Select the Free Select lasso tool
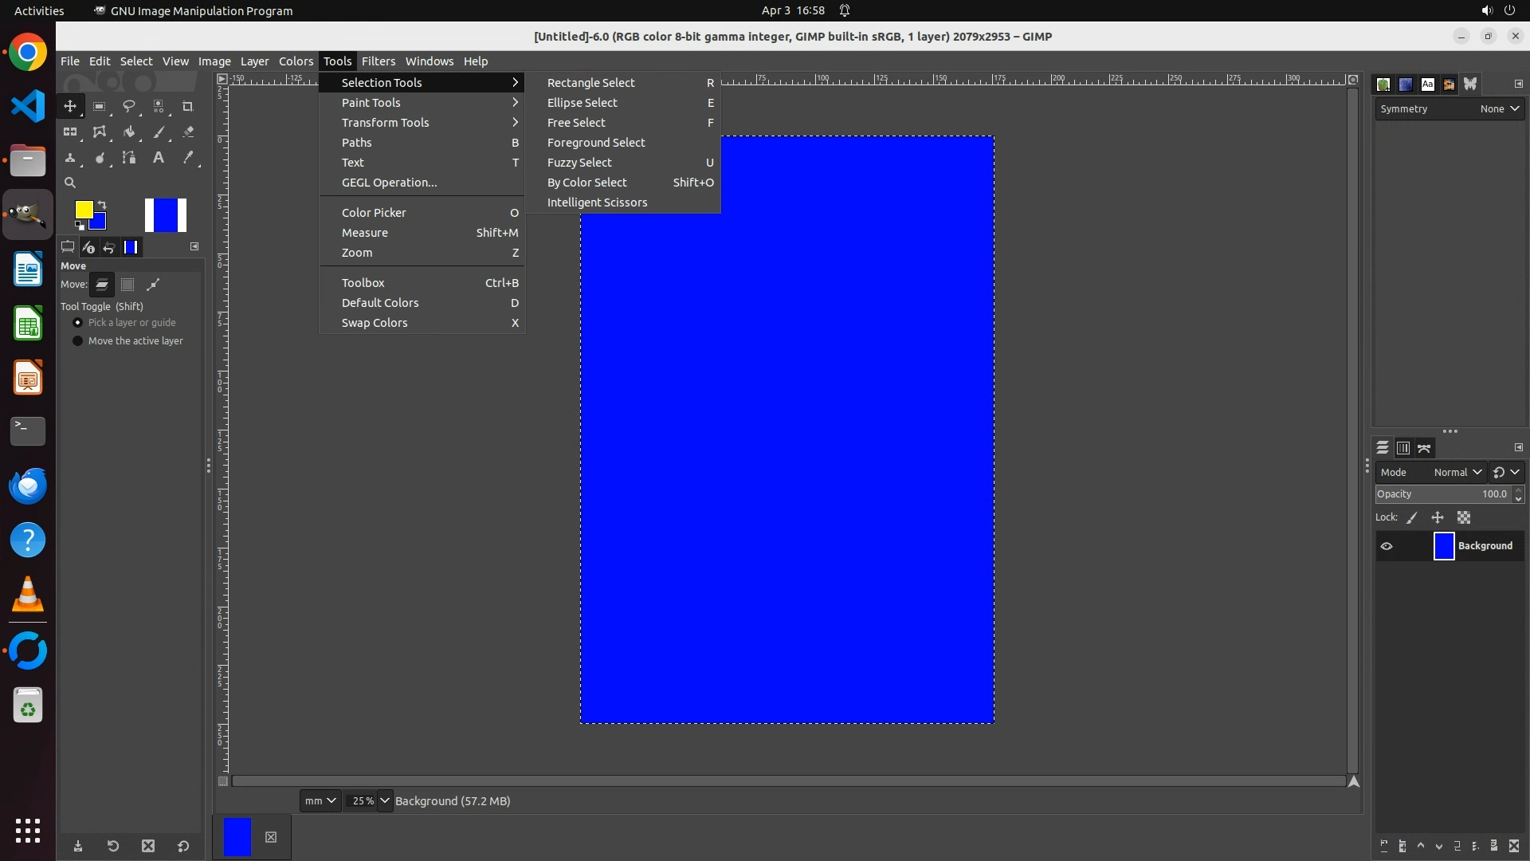The width and height of the screenshot is (1530, 861). (x=129, y=106)
